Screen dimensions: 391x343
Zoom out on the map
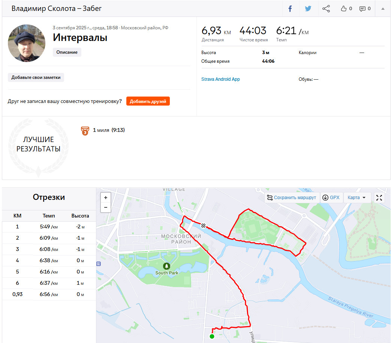tap(106, 207)
